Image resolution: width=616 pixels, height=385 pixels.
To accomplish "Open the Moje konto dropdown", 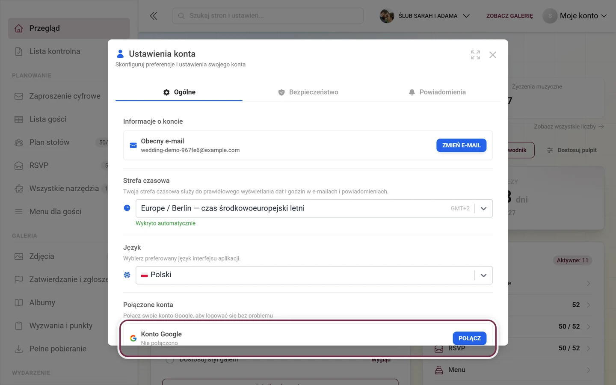I will pos(575,16).
